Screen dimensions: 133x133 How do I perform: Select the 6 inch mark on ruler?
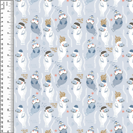(x=8, y=66)
